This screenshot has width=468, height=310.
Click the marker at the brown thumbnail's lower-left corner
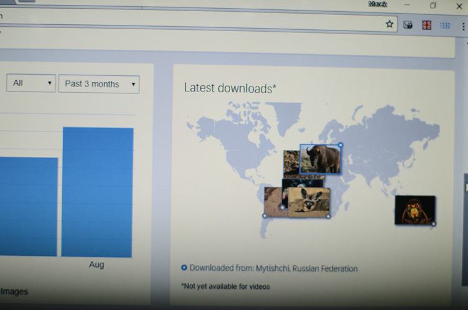(x=264, y=215)
